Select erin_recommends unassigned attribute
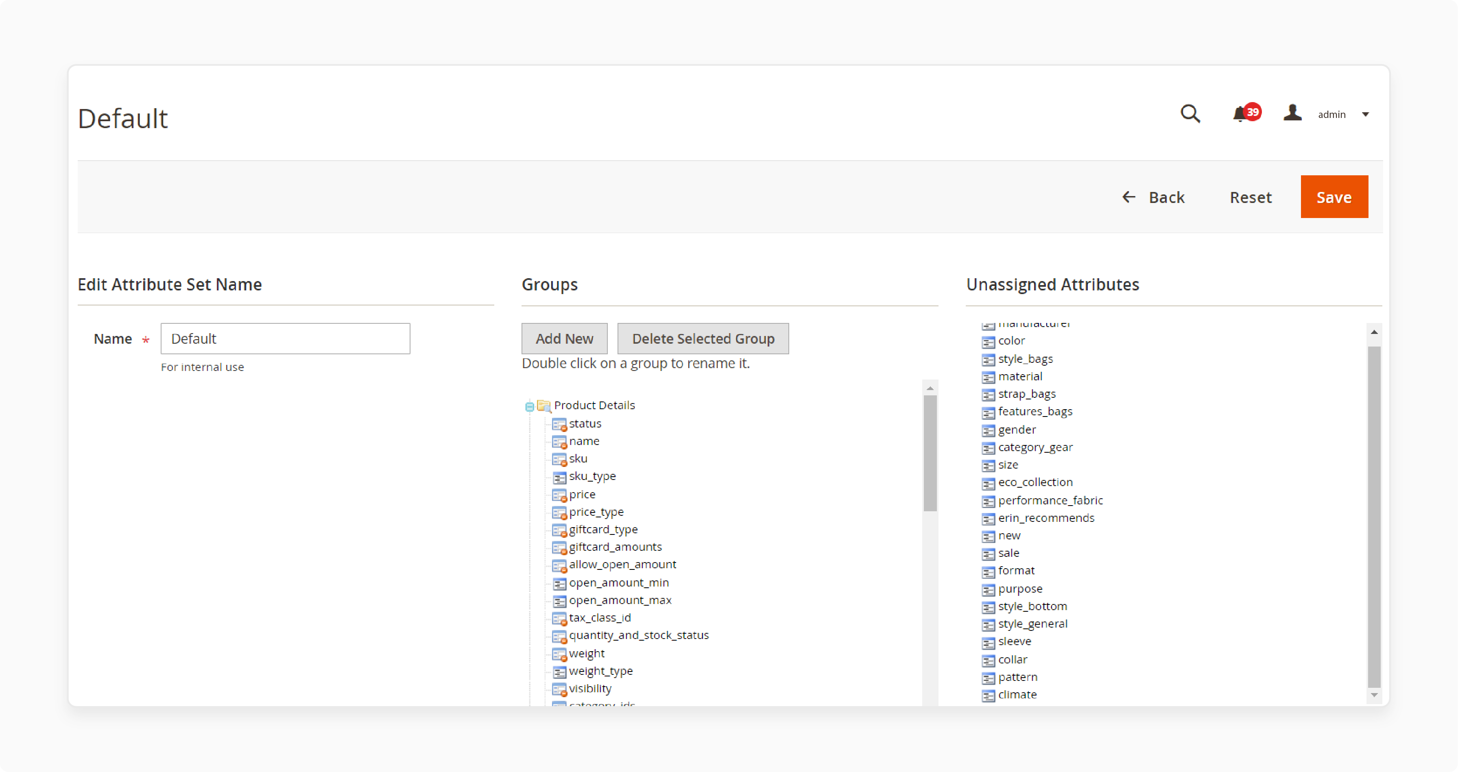Screen dimensions: 1458x772 pos(1046,518)
